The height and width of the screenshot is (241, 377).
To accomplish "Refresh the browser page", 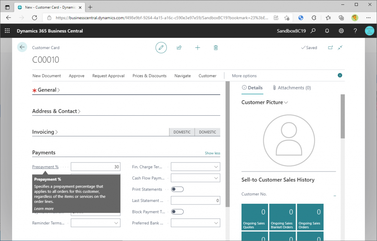I will (x=35, y=18).
